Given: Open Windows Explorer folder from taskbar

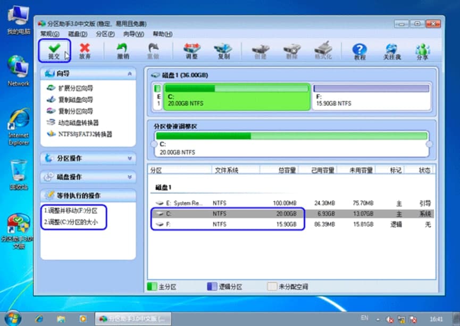Looking at the screenshot, I should 61,319.
